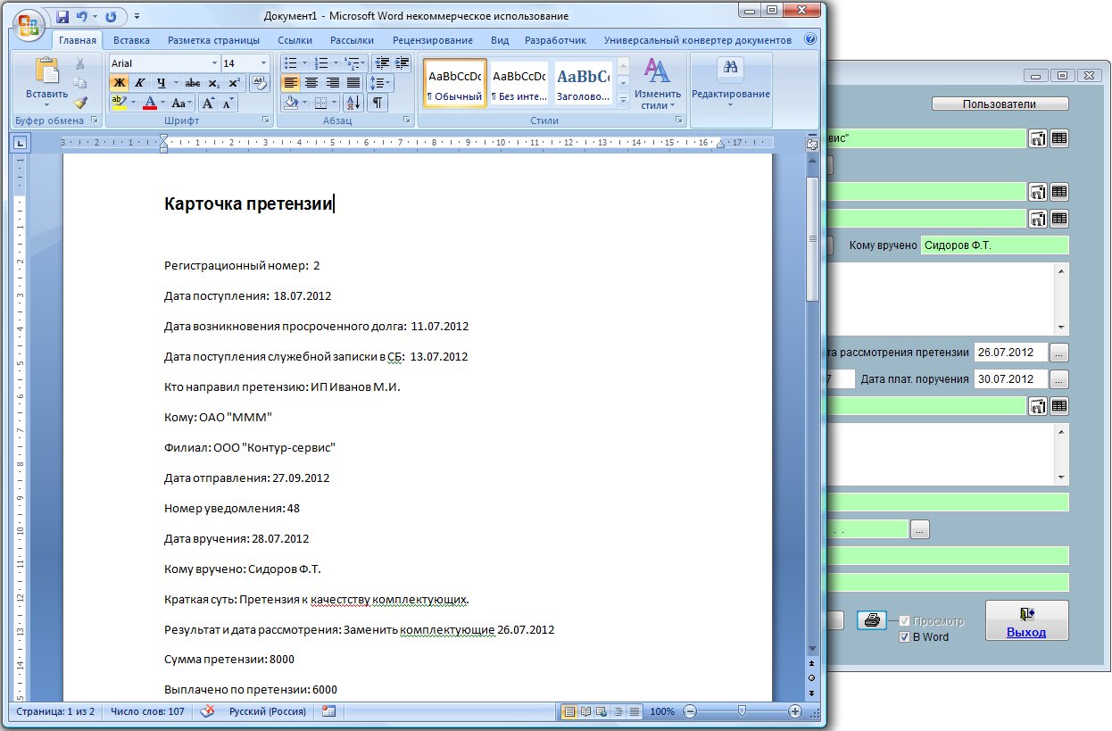Apply strikethrough formatting

[192, 83]
